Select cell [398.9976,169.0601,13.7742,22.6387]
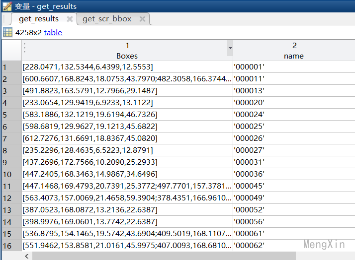Screen dimensions: 355x260 [x=127, y=222]
